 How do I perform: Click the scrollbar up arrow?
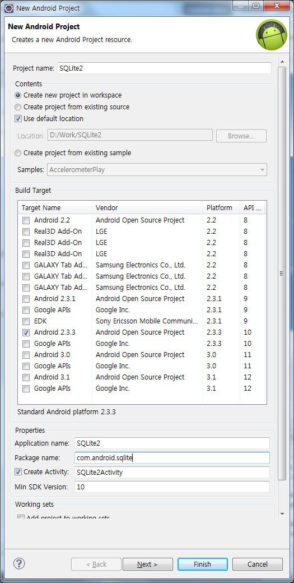tap(282, 62)
